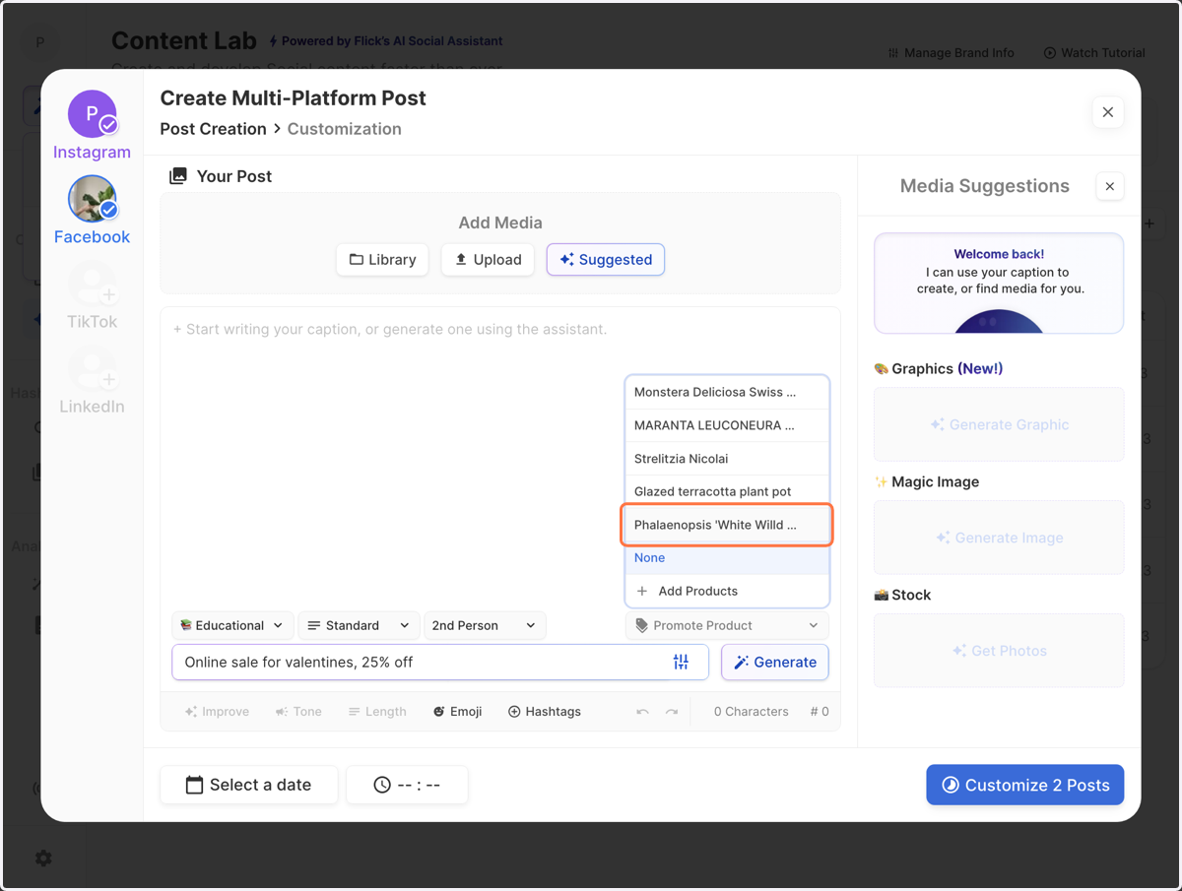Add Hashtags to caption
The height and width of the screenshot is (891, 1182).
click(545, 712)
